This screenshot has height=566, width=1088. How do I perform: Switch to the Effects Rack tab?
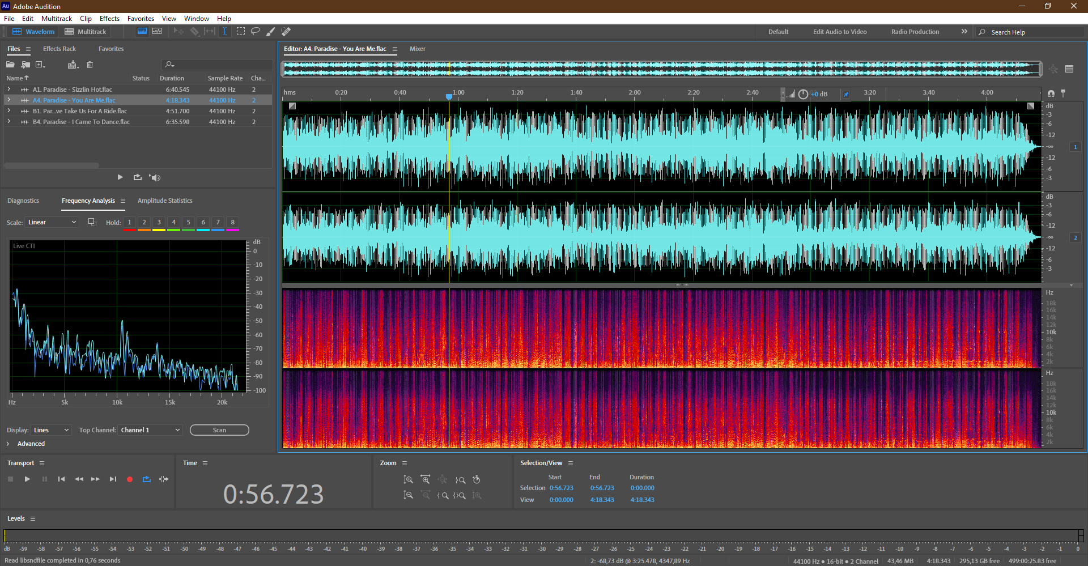click(59, 49)
